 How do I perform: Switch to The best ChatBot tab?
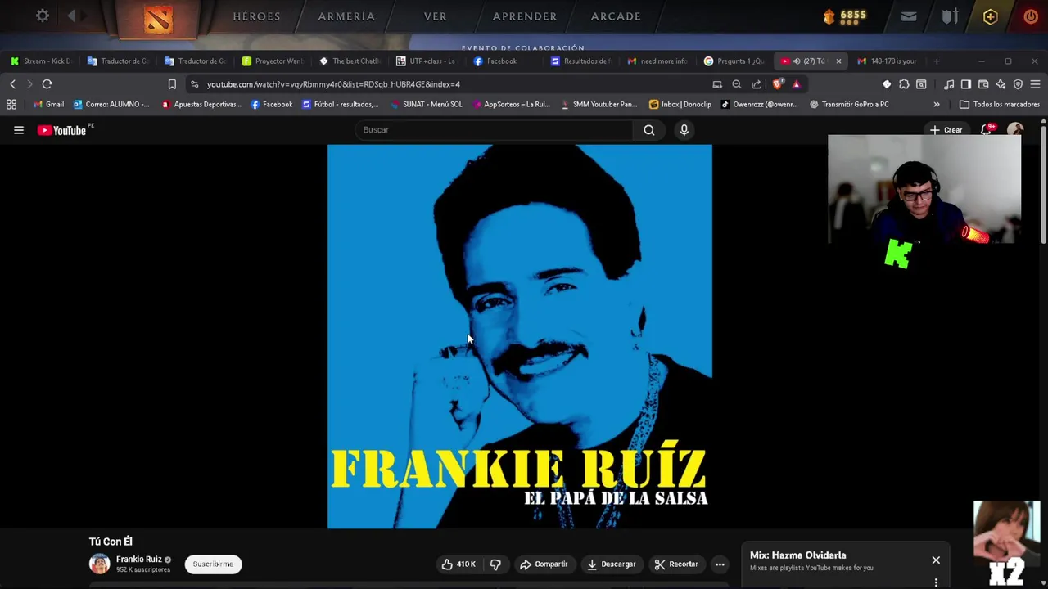pyautogui.click(x=350, y=61)
